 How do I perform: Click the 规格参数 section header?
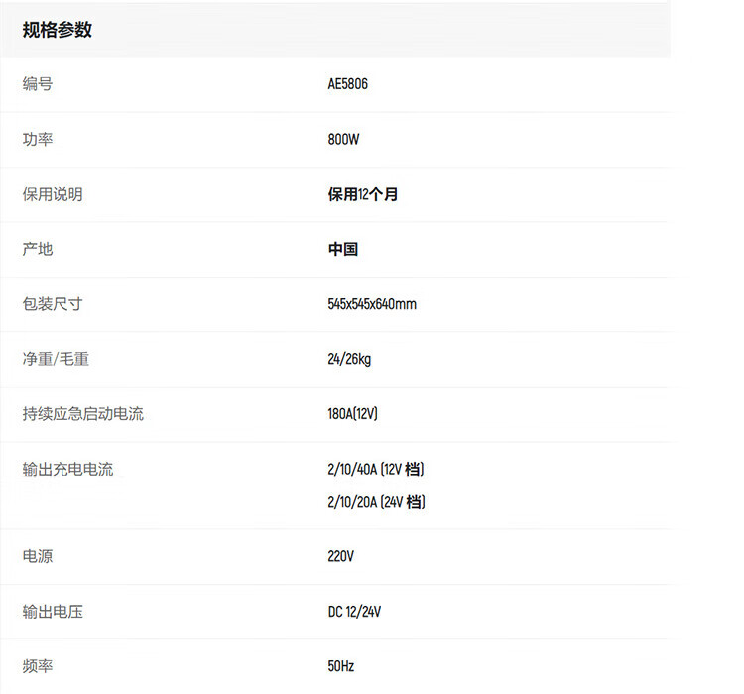58,30
